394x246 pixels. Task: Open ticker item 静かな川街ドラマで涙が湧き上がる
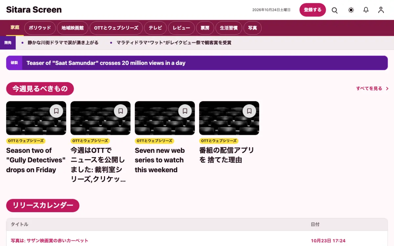coord(63,43)
